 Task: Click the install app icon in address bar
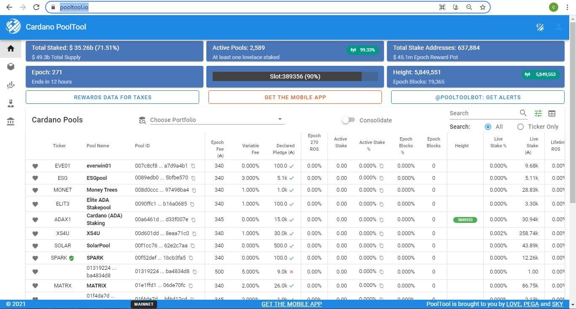tap(455, 7)
